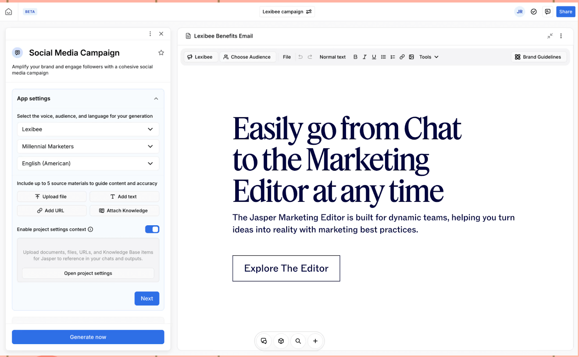Apply underline formatting
579x357 pixels.
pyautogui.click(x=374, y=57)
